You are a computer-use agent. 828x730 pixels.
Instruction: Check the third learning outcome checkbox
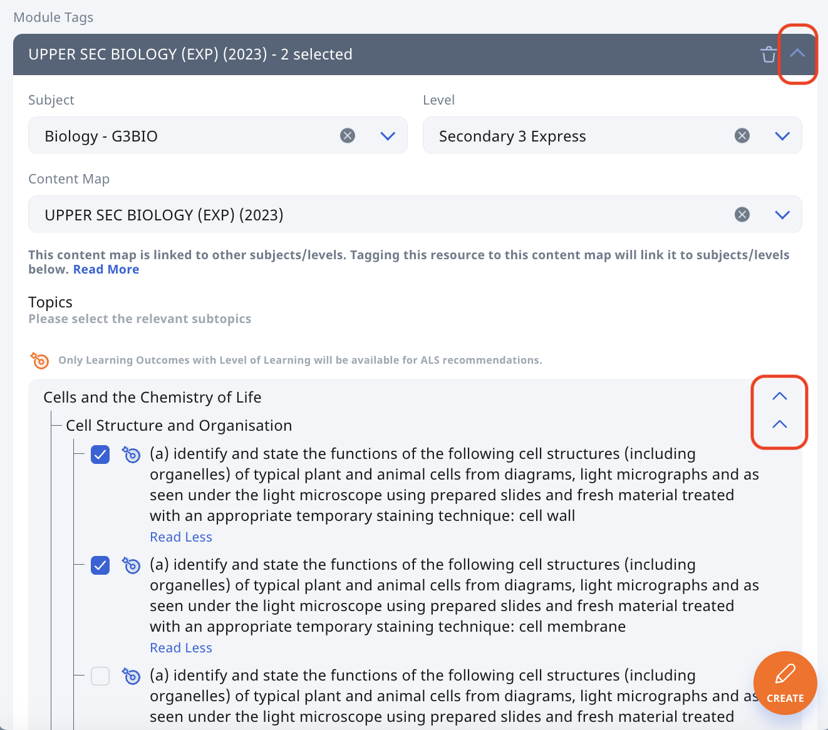tap(100, 676)
